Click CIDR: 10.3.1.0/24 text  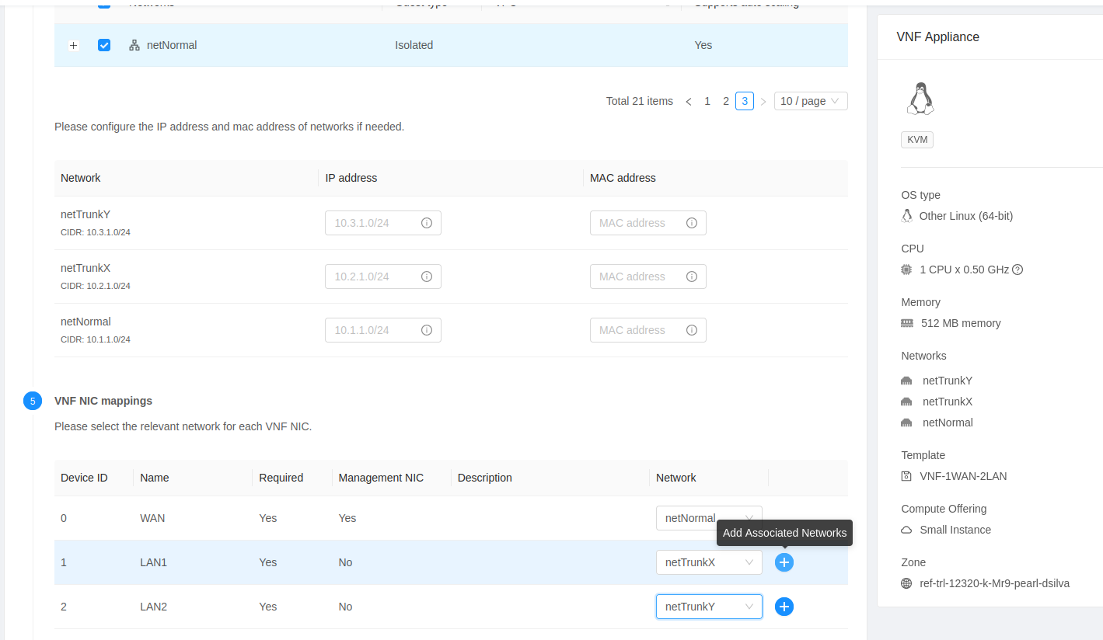coord(96,232)
